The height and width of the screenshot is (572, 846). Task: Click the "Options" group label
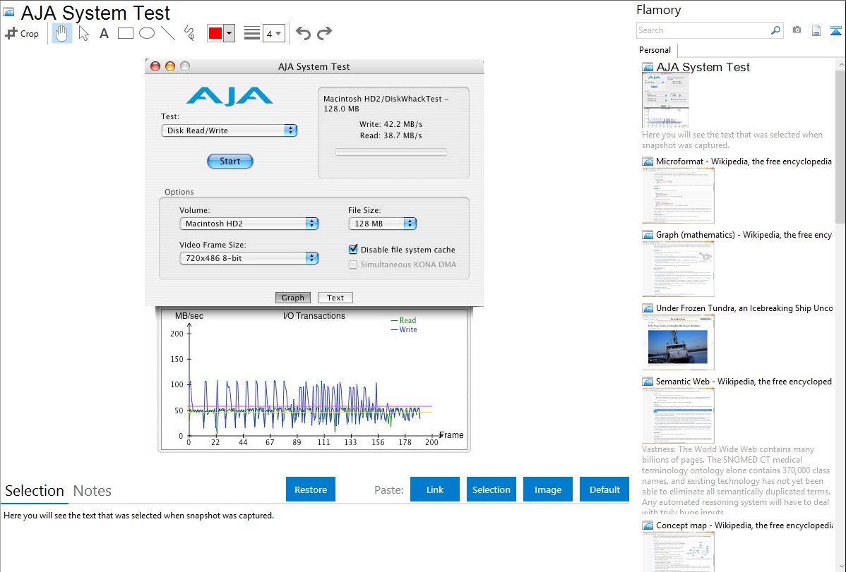[179, 192]
